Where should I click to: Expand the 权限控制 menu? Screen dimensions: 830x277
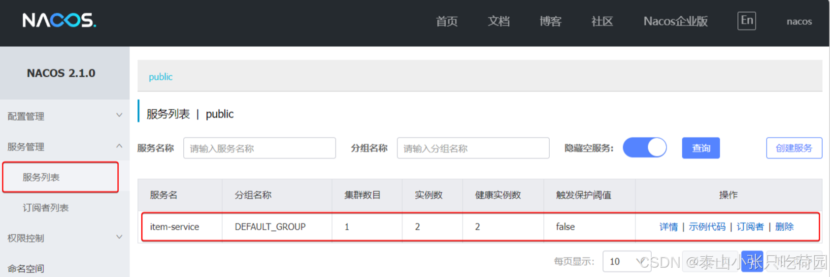tap(65, 238)
